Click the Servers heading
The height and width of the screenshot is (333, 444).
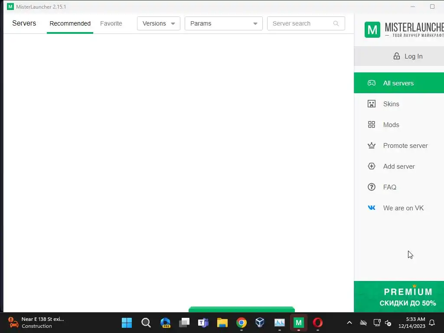[24, 23]
